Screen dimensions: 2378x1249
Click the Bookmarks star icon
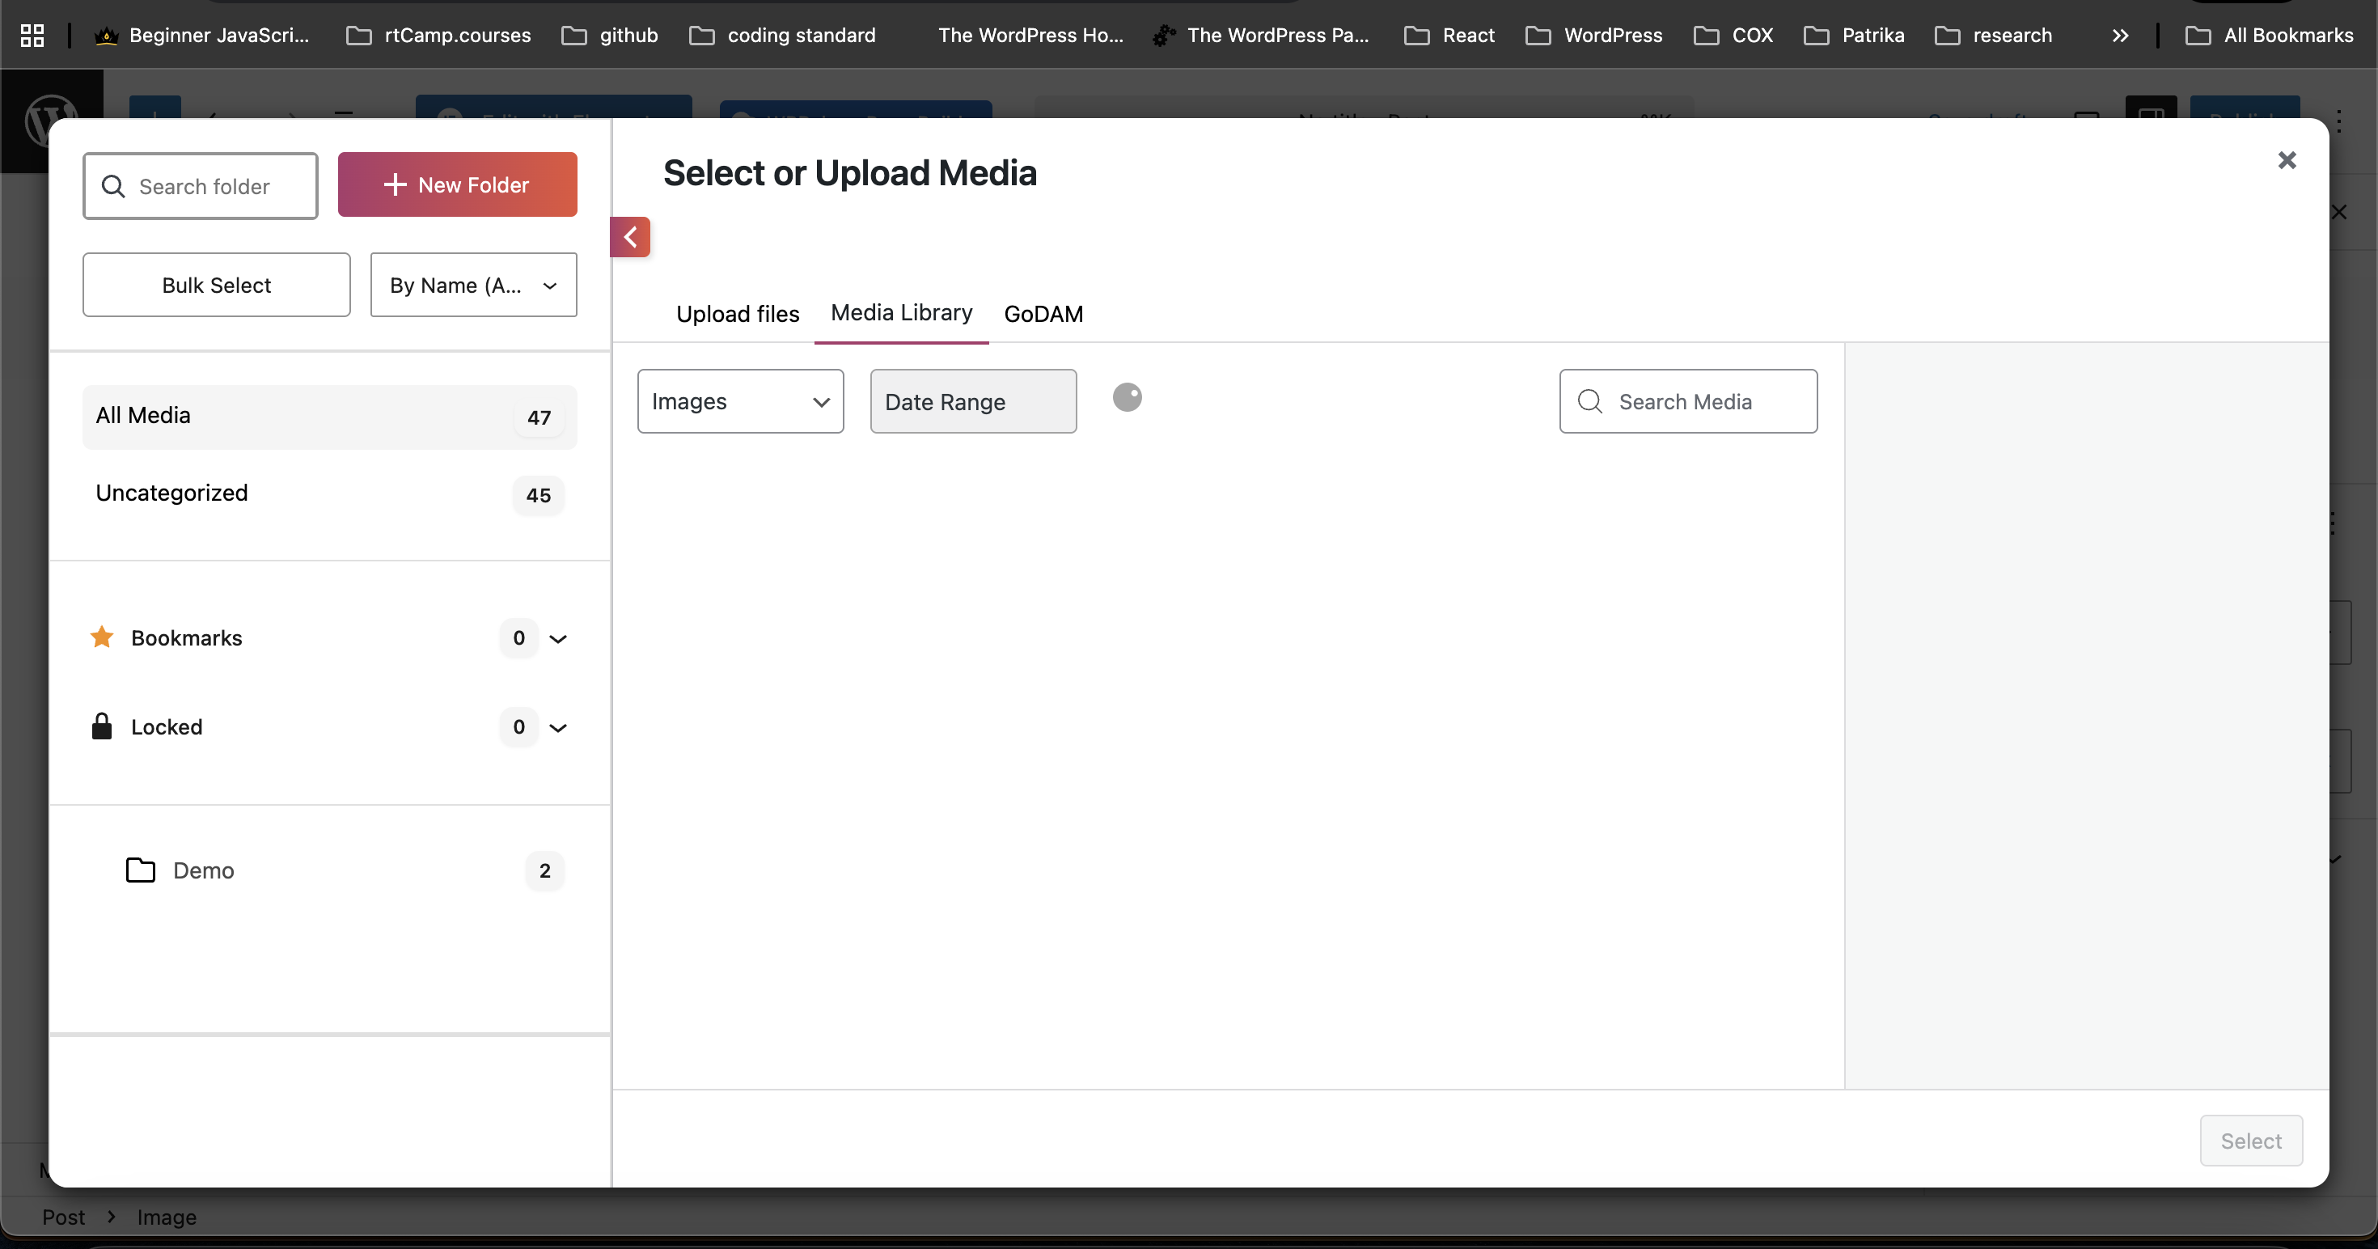pos(102,637)
